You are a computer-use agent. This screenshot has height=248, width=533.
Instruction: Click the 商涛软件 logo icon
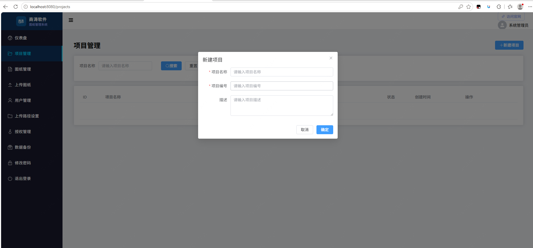coord(21,21)
